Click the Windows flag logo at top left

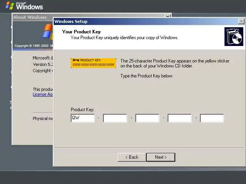pos(10,5)
